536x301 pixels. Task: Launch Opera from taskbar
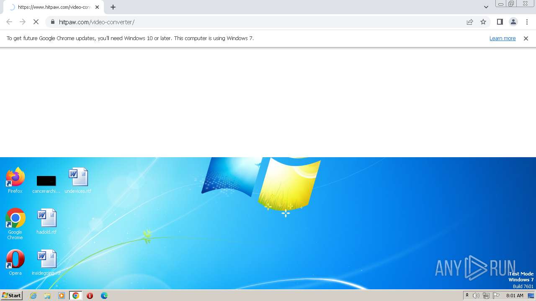pos(90,296)
